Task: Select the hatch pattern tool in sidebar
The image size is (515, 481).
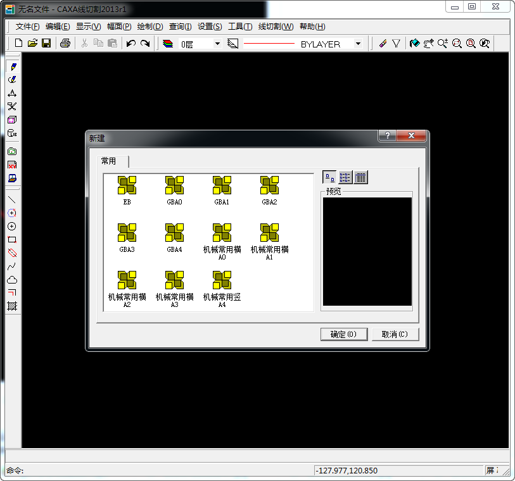Action: [x=12, y=306]
